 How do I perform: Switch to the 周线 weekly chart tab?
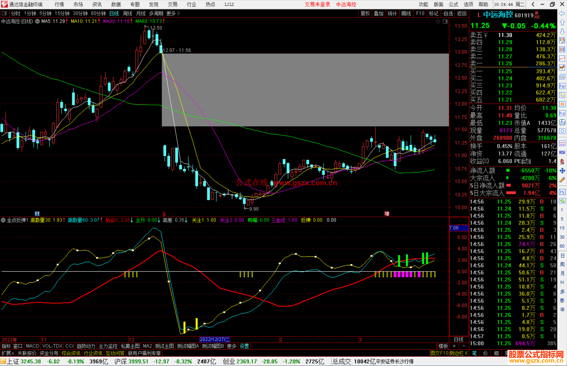(128, 13)
